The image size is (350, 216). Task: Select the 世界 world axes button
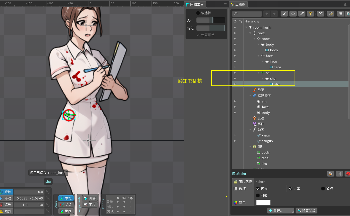(66, 211)
